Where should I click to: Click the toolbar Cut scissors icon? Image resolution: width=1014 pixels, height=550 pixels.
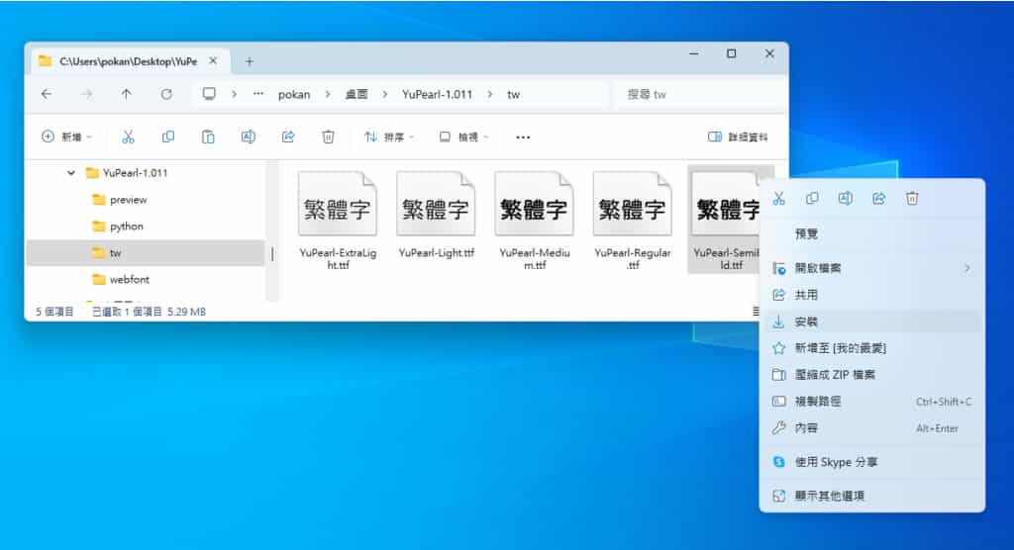[x=128, y=137]
